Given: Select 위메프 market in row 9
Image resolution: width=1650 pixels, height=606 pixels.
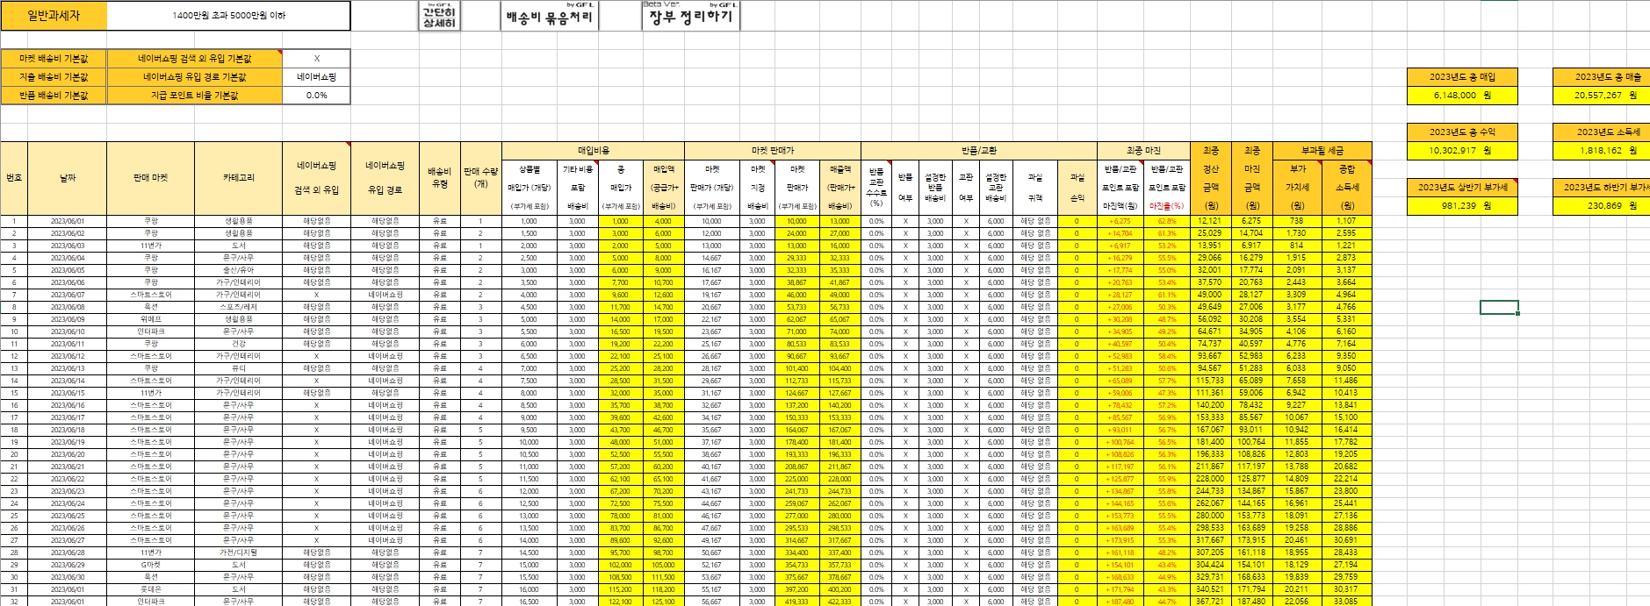Looking at the screenshot, I should coord(150,319).
